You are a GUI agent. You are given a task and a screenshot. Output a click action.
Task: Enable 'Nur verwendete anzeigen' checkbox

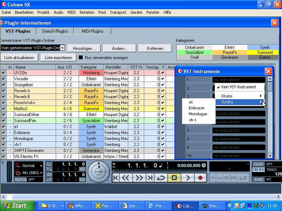(x=81, y=58)
